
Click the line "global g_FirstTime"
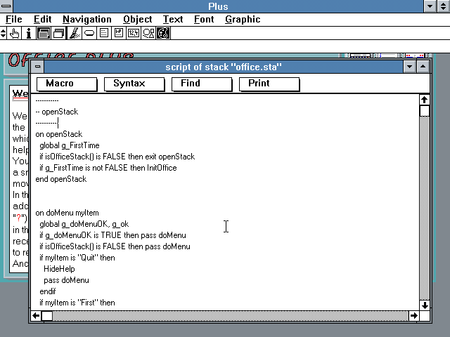[70, 145]
